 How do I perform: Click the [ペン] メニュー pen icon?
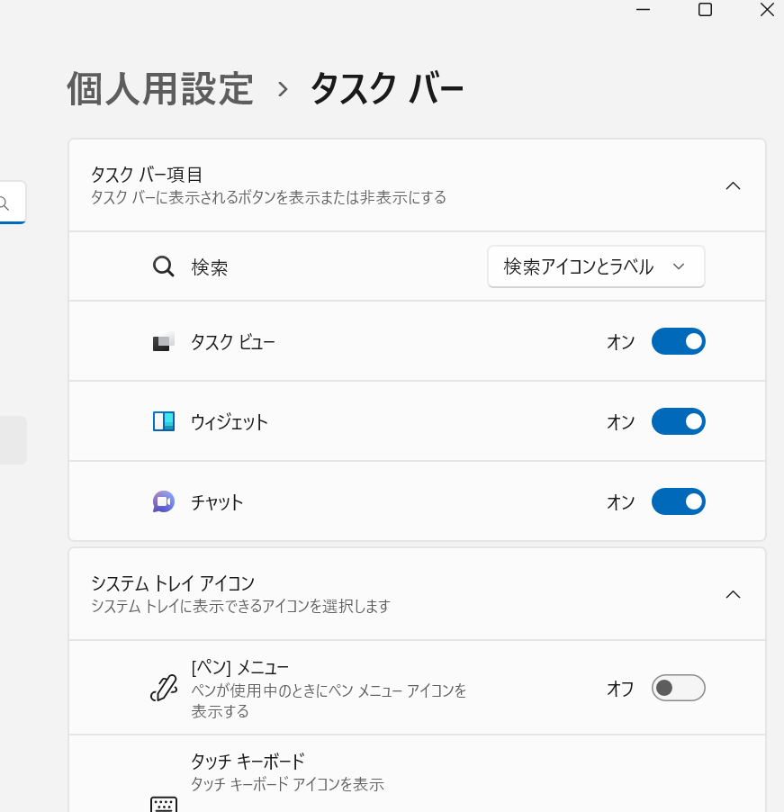point(163,689)
